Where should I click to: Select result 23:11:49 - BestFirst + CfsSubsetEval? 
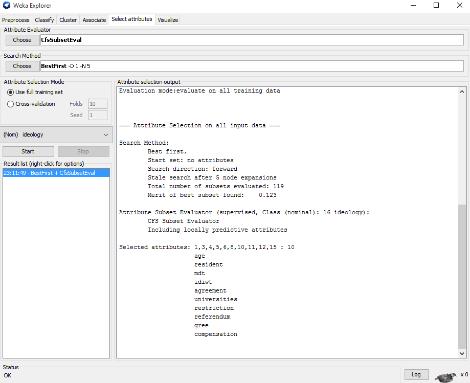(56, 173)
